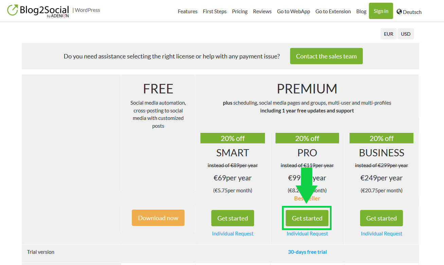Click the green Sign in button
Screen dimensions: 444x265
click(381, 11)
